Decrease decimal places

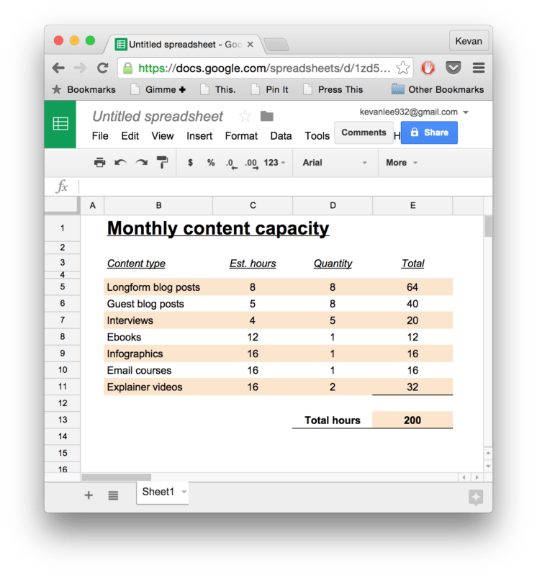tap(230, 162)
